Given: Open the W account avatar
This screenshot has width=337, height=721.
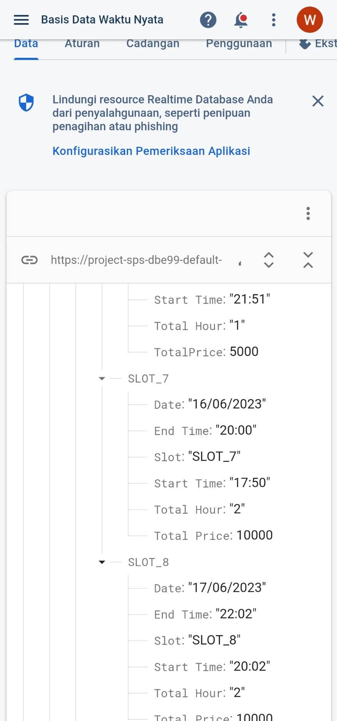Looking at the screenshot, I should pyautogui.click(x=309, y=20).
